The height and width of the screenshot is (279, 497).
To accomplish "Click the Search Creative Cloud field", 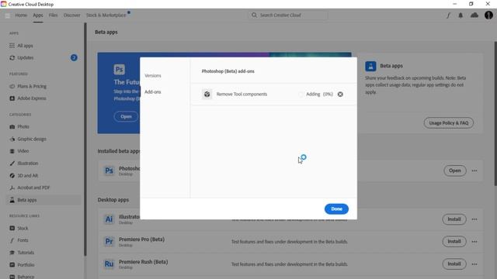I will click(288, 15).
